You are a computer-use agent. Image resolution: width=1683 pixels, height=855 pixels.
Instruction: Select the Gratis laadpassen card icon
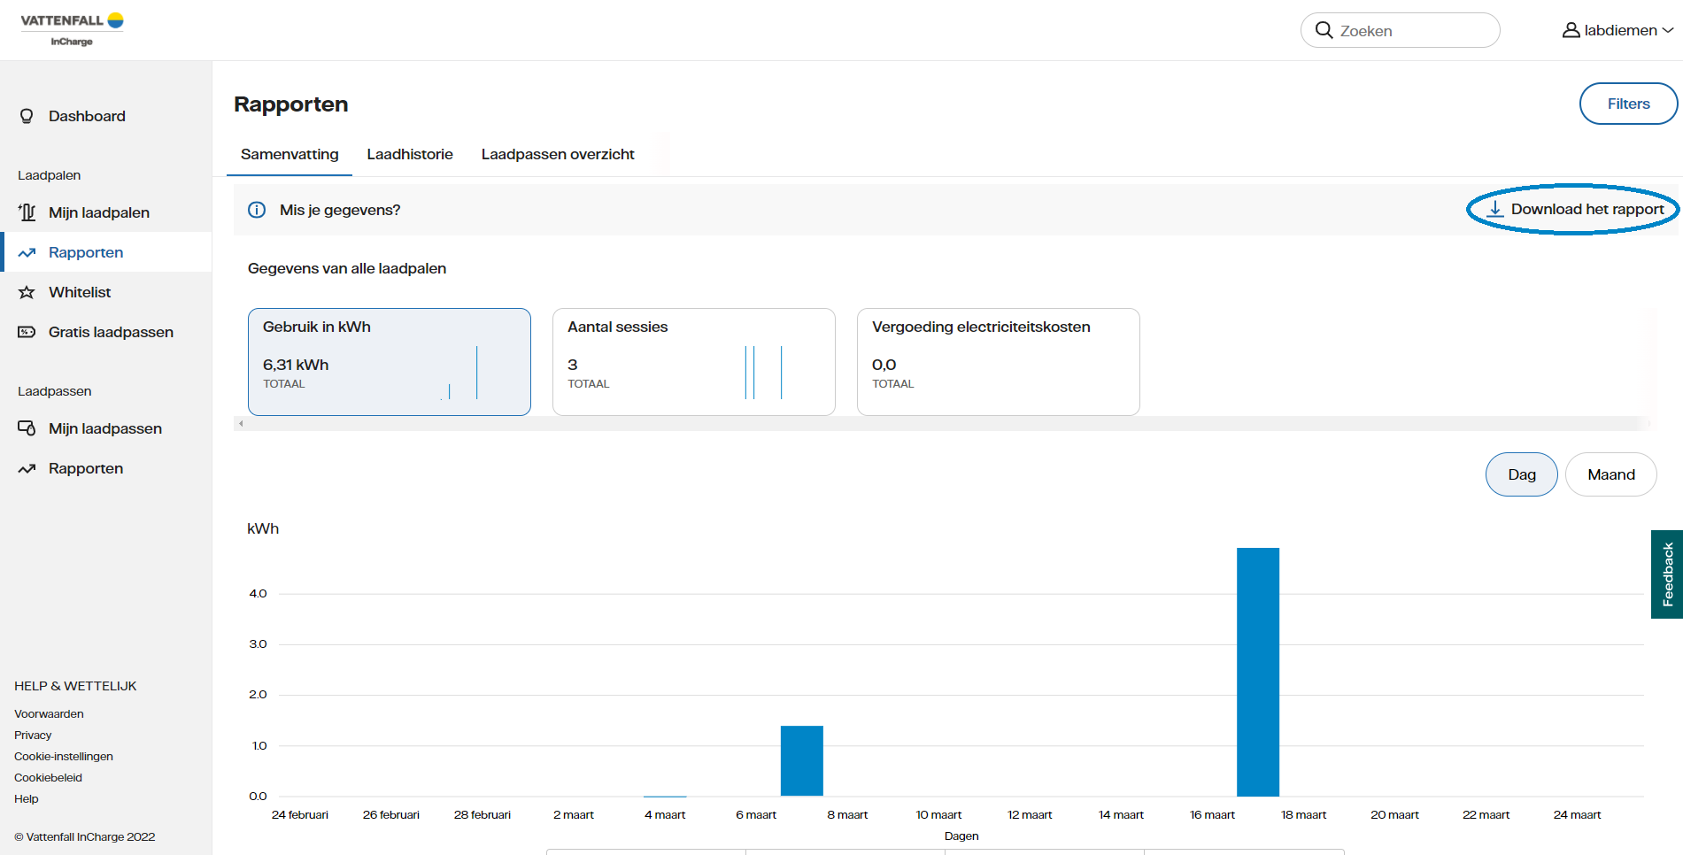tap(27, 332)
